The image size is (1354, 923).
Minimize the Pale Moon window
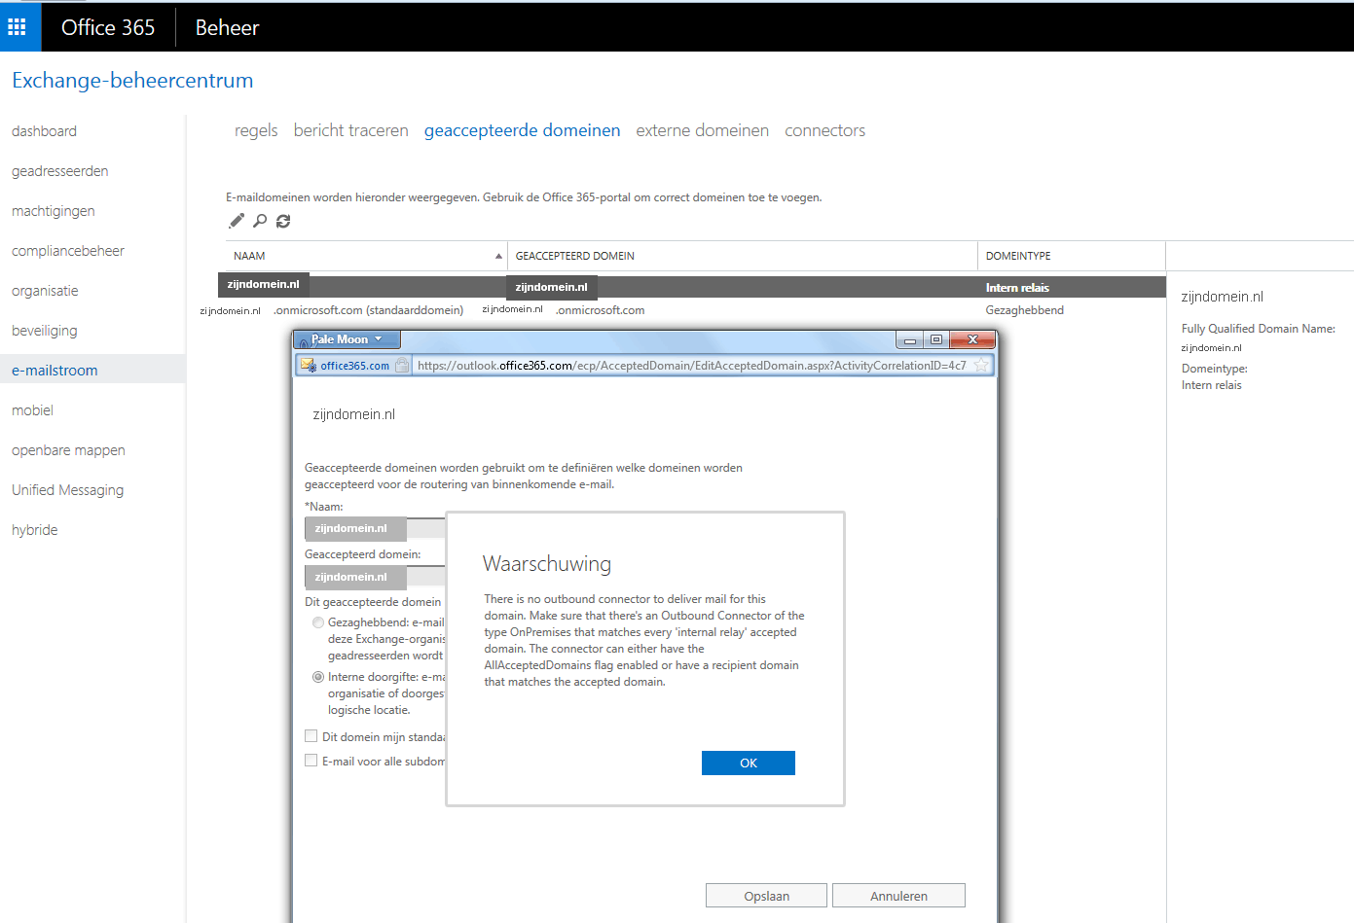pyautogui.click(x=910, y=339)
